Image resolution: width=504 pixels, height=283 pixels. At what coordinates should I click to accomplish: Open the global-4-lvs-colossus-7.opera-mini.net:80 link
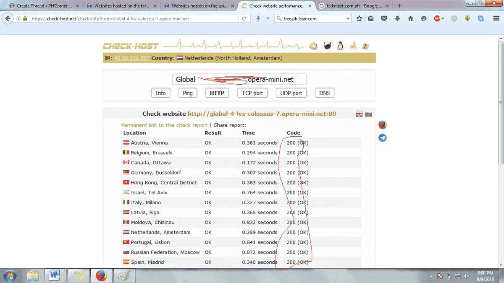(x=262, y=114)
